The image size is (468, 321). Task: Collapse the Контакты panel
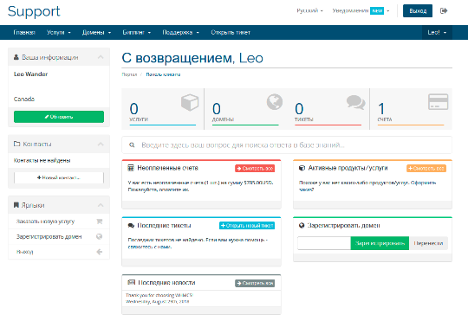click(101, 144)
